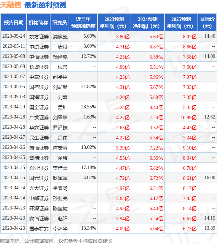Click 2023 profit 4.97亿
Image resolution: width=217 pixels, height=244 pixels.
pos(123,188)
